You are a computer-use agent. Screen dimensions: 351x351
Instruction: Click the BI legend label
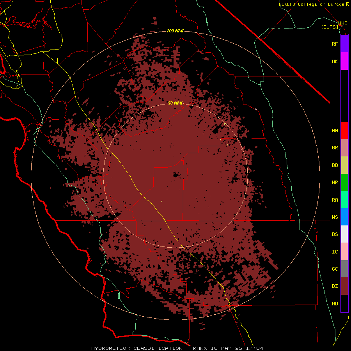[x=335, y=286]
